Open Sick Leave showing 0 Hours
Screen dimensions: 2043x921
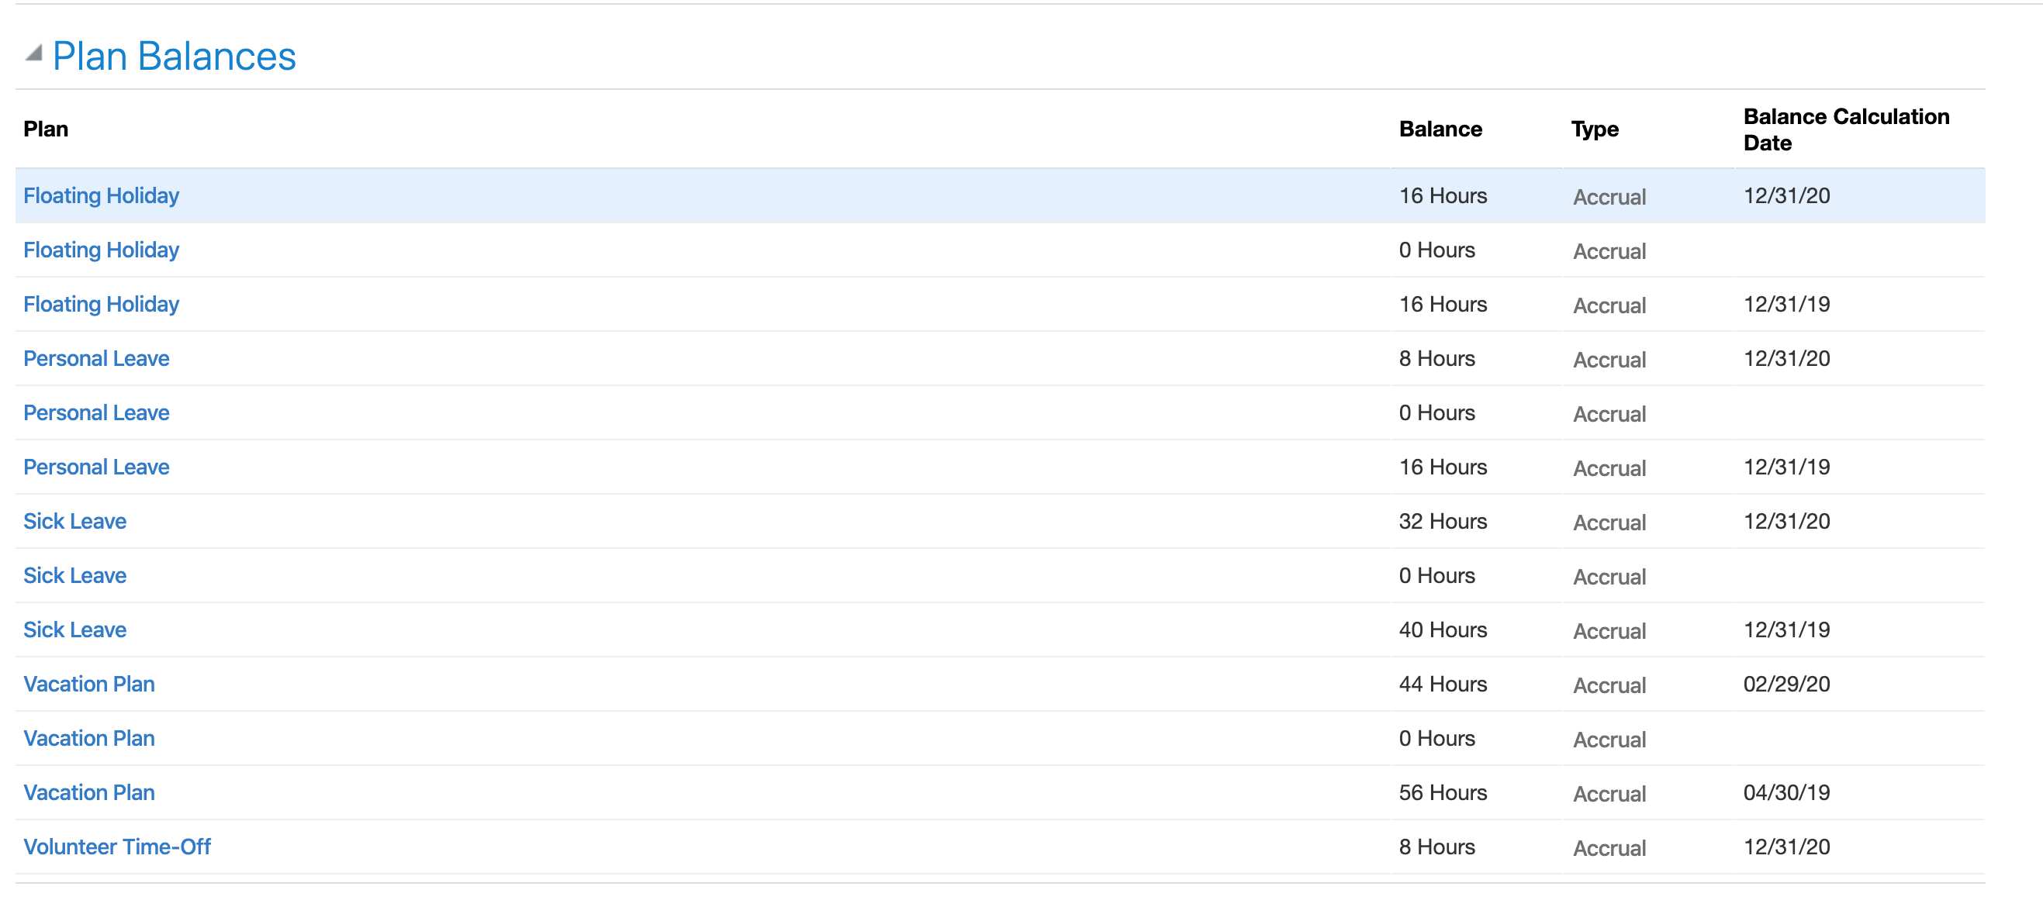pos(75,575)
